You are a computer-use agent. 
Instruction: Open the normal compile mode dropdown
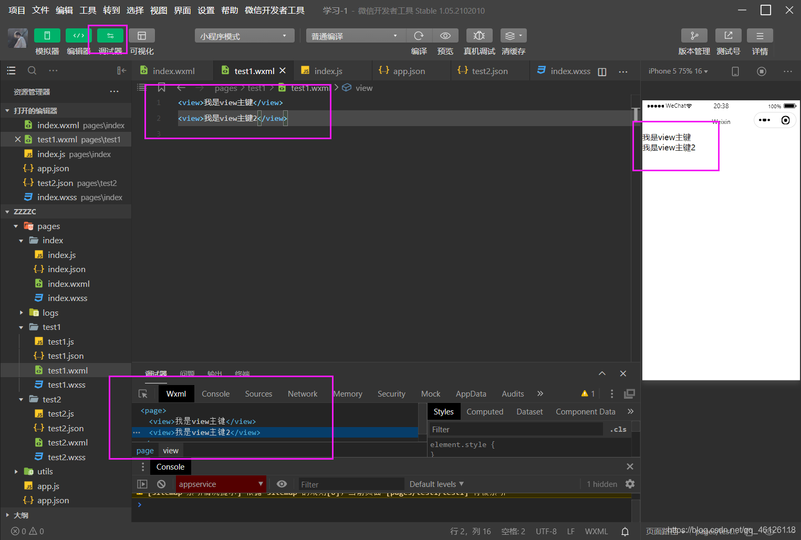click(356, 36)
